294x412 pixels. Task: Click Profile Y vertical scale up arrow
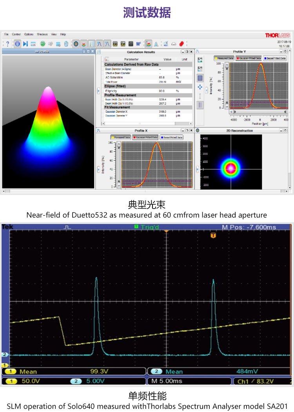coord(227,64)
